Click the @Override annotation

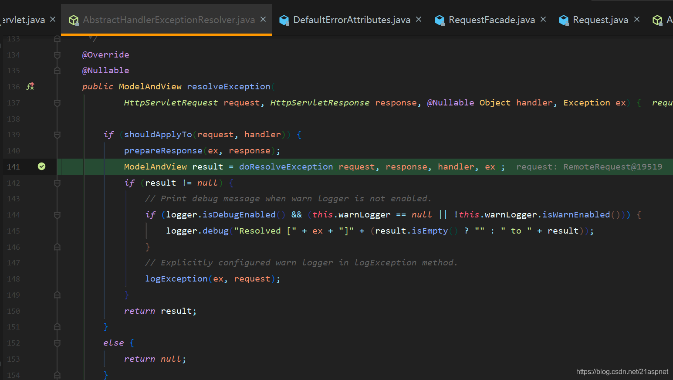106,55
